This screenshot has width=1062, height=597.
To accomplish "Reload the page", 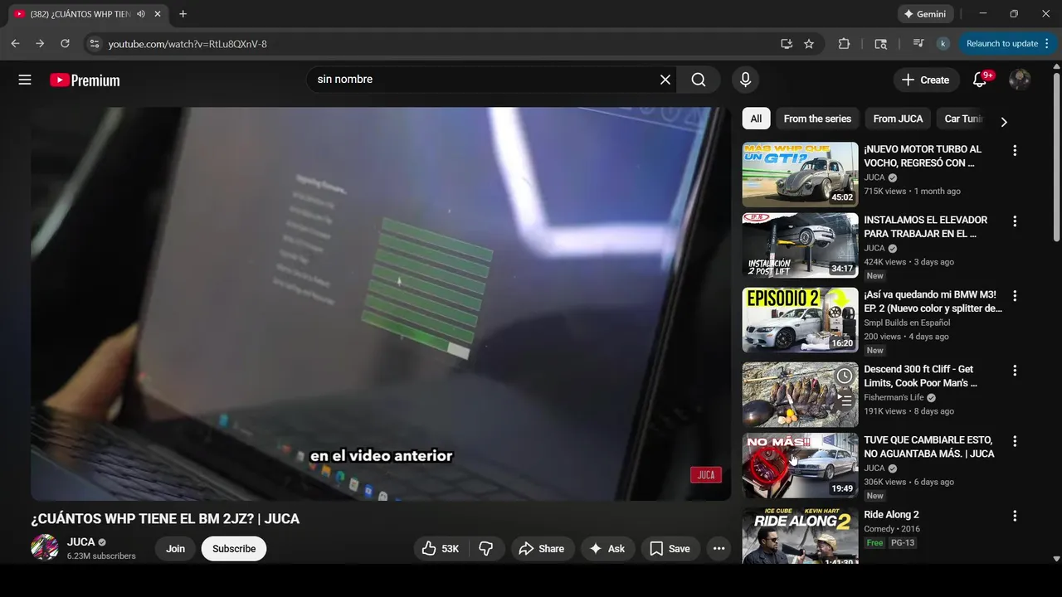I will coord(65,44).
